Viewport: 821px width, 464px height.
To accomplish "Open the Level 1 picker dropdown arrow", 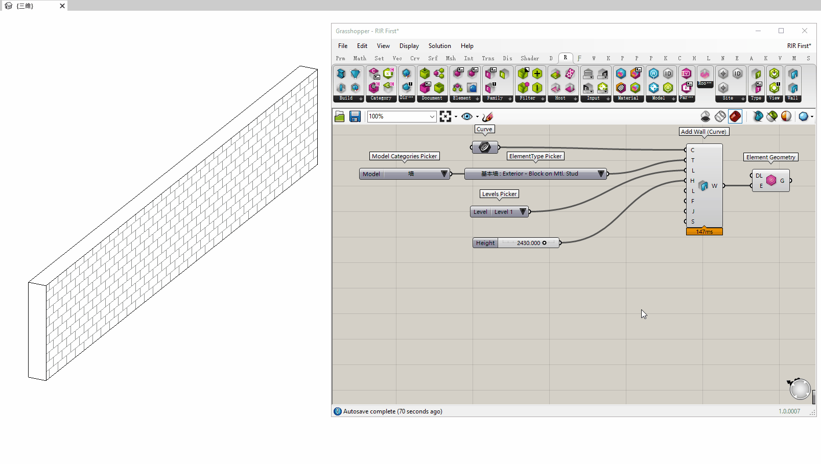I will click(x=523, y=212).
